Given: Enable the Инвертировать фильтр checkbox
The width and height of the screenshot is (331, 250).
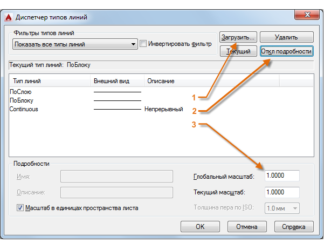Looking at the screenshot, I should 143,44.
